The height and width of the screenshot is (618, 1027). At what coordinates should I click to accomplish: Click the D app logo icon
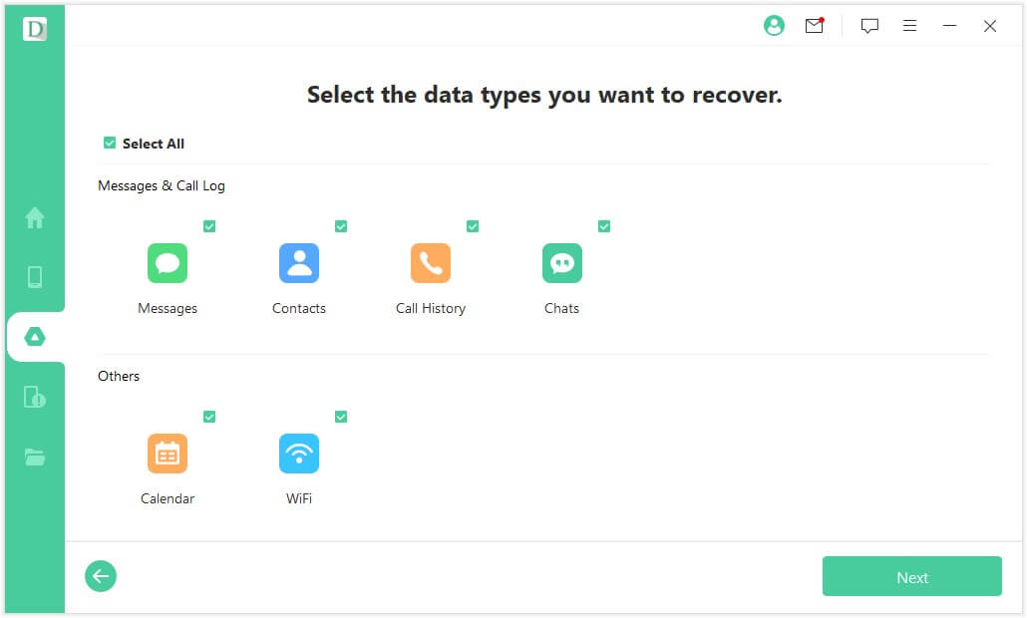[x=35, y=29]
